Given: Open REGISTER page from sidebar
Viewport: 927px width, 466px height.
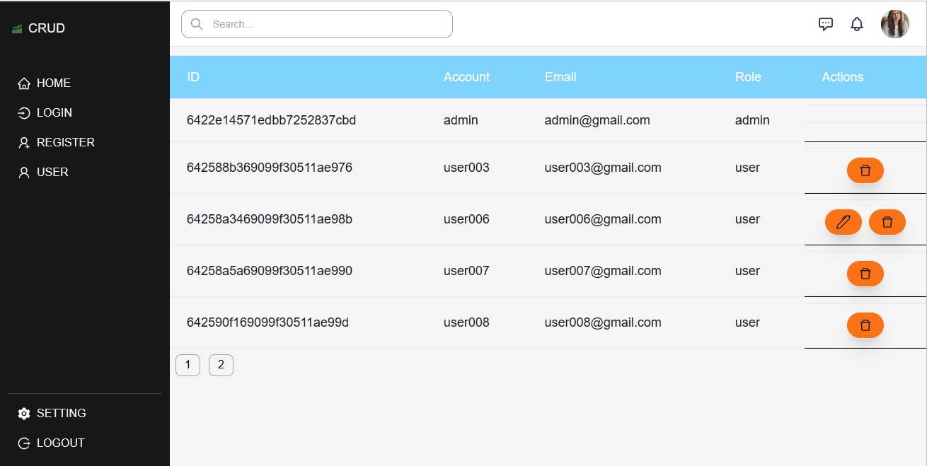Looking at the screenshot, I should coord(66,143).
